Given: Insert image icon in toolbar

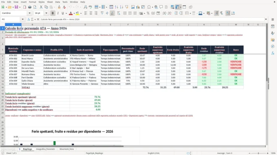Looking at the screenshot, I should pos(133,7).
